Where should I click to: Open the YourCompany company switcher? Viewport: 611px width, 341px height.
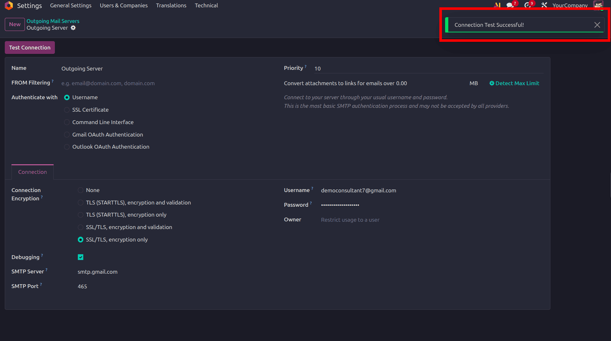point(570,5)
